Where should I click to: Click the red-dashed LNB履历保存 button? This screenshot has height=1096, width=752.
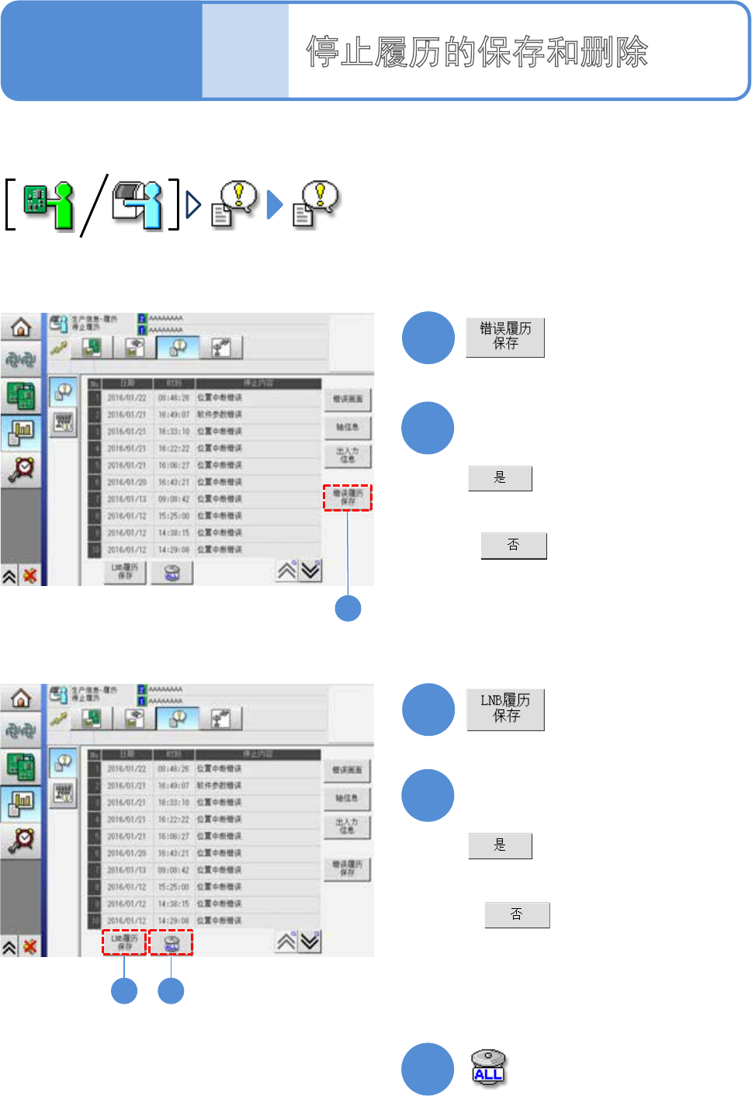pos(124,943)
